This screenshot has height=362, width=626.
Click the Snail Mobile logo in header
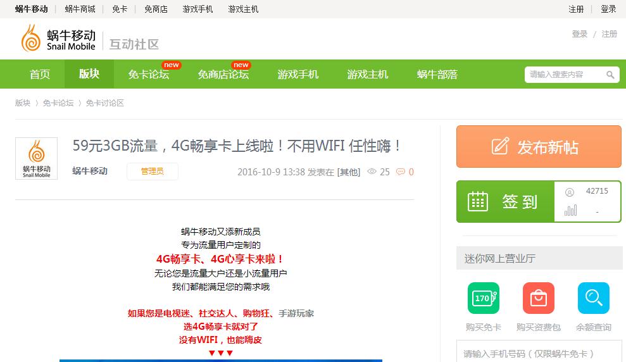click(x=58, y=39)
